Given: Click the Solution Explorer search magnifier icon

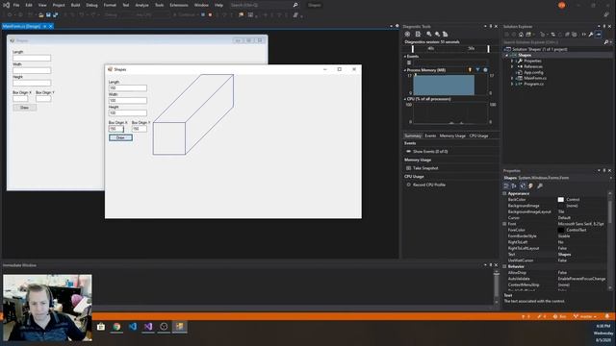Looking at the screenshot, I should pyautogui.click(x=606, y=42).
